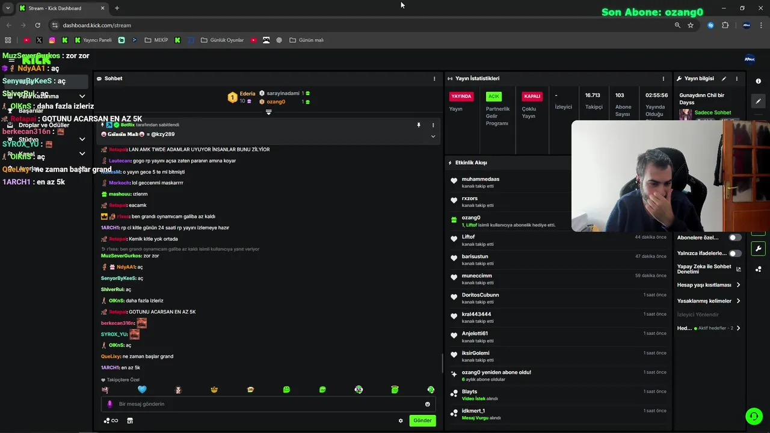The height and width of the screenshot is (433, 770).
Task: Select the pencil tool in right sidebar
Action: [758, 101]
